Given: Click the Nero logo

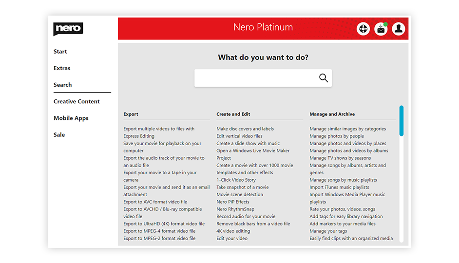Looking at the screenshot, I should tap(68, 29).
